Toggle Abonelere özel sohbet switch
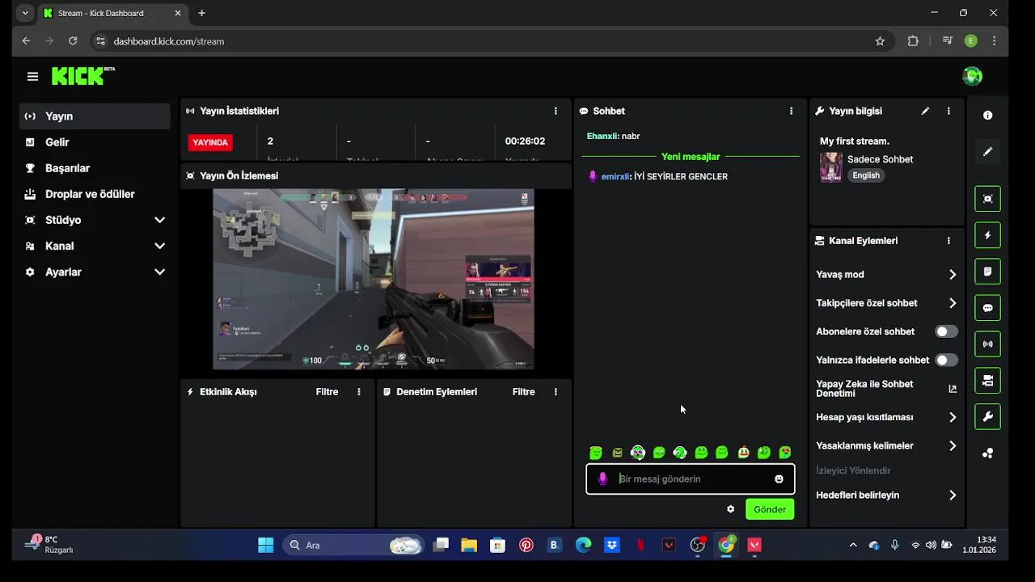1035x582 pixels. click(946, 331)
